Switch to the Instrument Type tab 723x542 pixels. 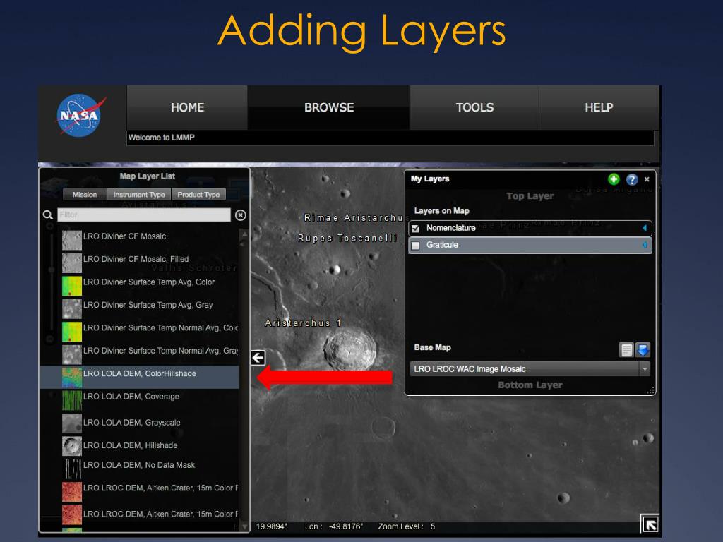(139, 195)
